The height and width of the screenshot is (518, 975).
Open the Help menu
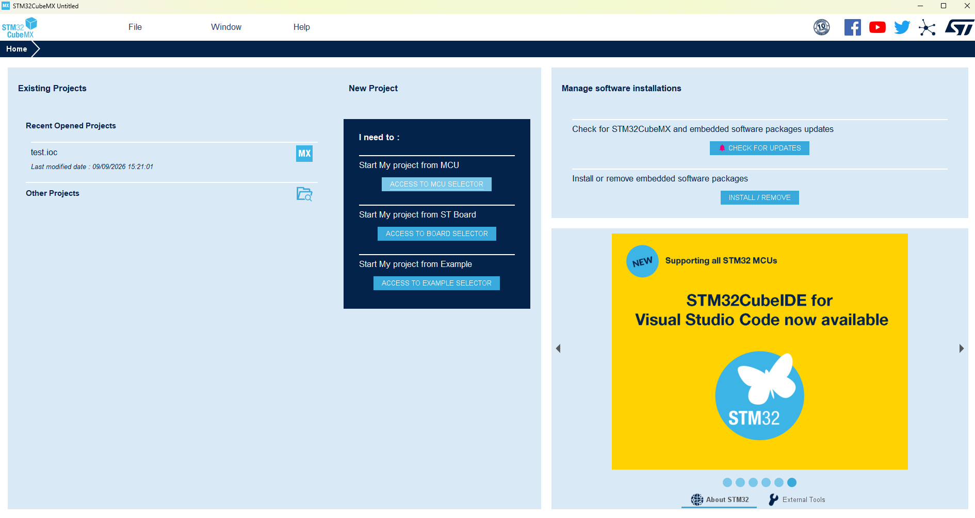[x=302, y=27]
